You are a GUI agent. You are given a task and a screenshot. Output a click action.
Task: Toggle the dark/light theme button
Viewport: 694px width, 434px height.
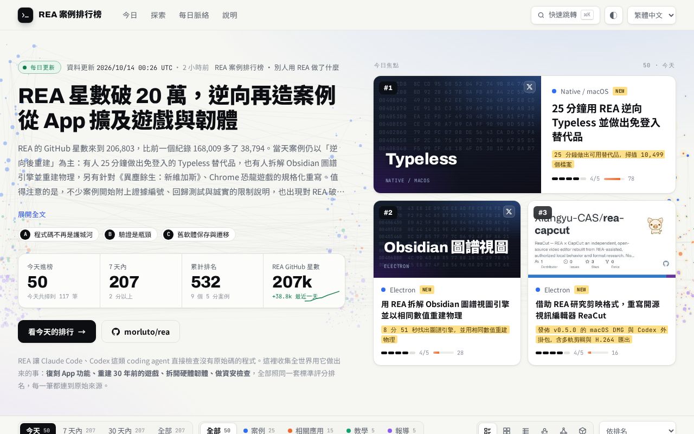[x=614, y=15]
